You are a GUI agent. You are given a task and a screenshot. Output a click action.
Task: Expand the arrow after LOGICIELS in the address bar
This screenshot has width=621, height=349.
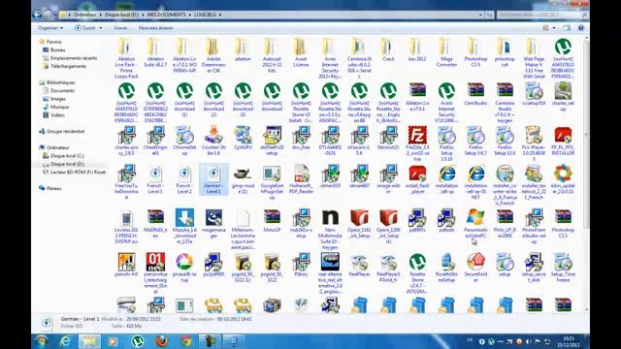[x=220, y=15]
